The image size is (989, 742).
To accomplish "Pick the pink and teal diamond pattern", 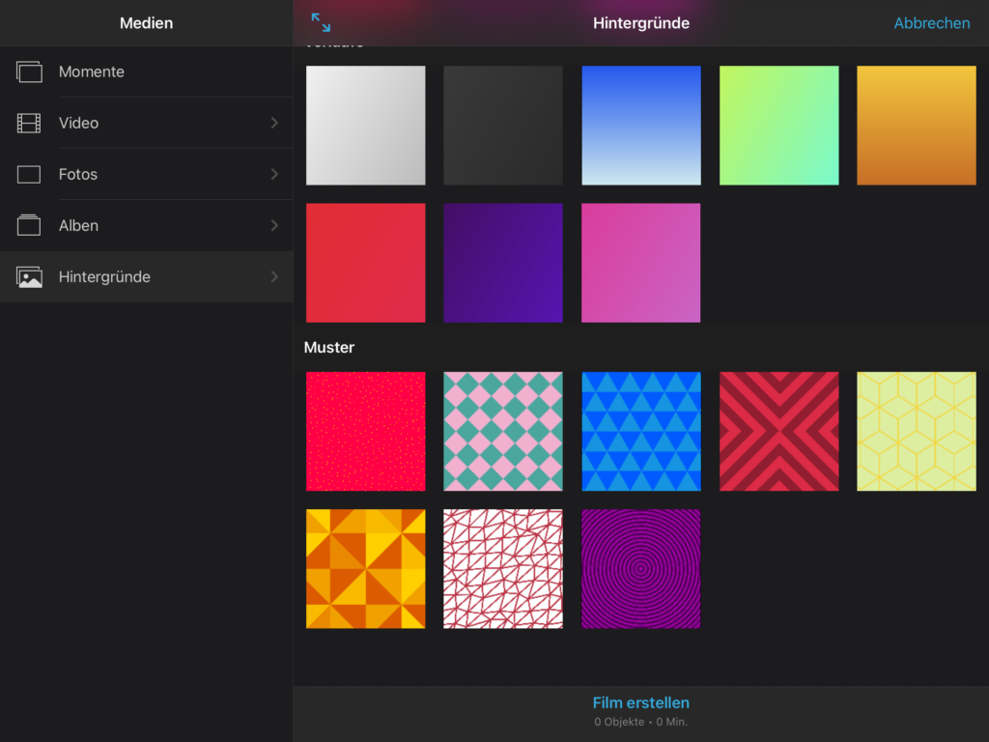I will point(503,431).
